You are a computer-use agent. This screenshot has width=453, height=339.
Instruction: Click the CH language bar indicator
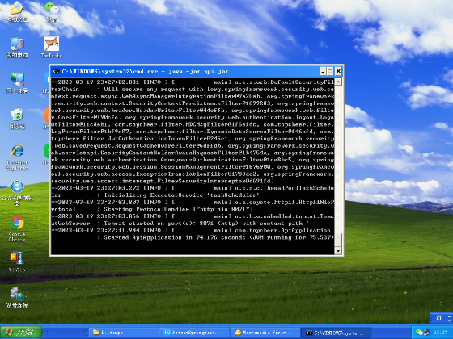[x=440, y=318]
